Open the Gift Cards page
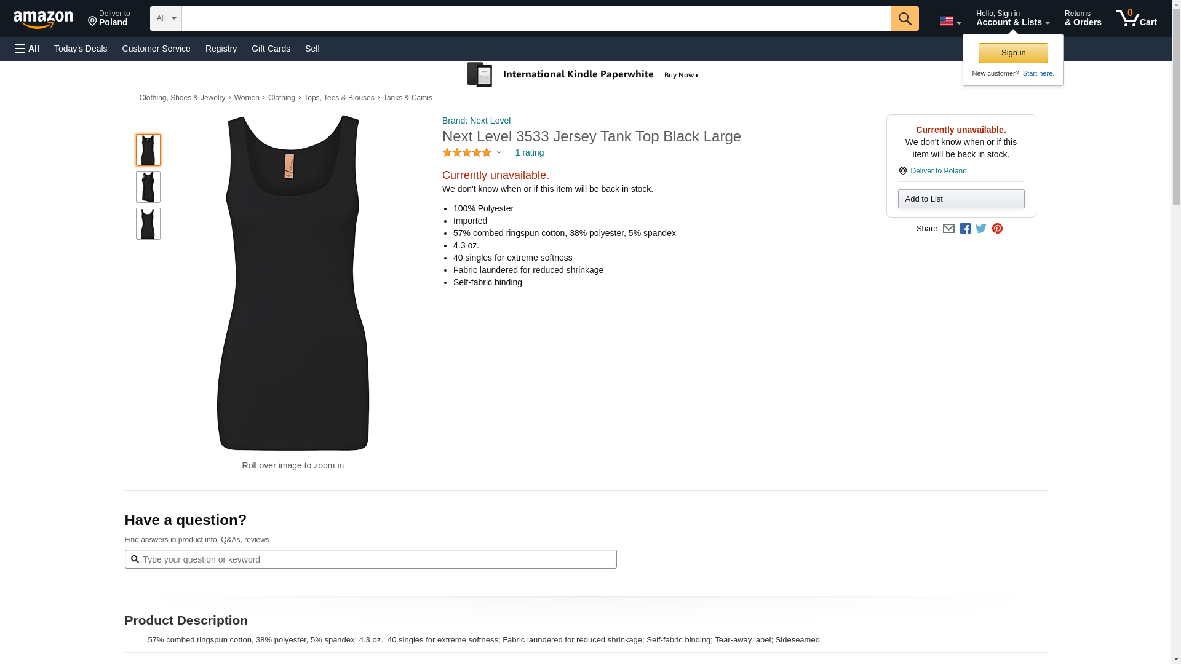 point(271,49)
